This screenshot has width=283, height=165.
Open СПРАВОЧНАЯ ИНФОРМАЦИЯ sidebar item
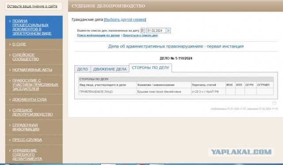pyautogui.click(x=26, y=127)
